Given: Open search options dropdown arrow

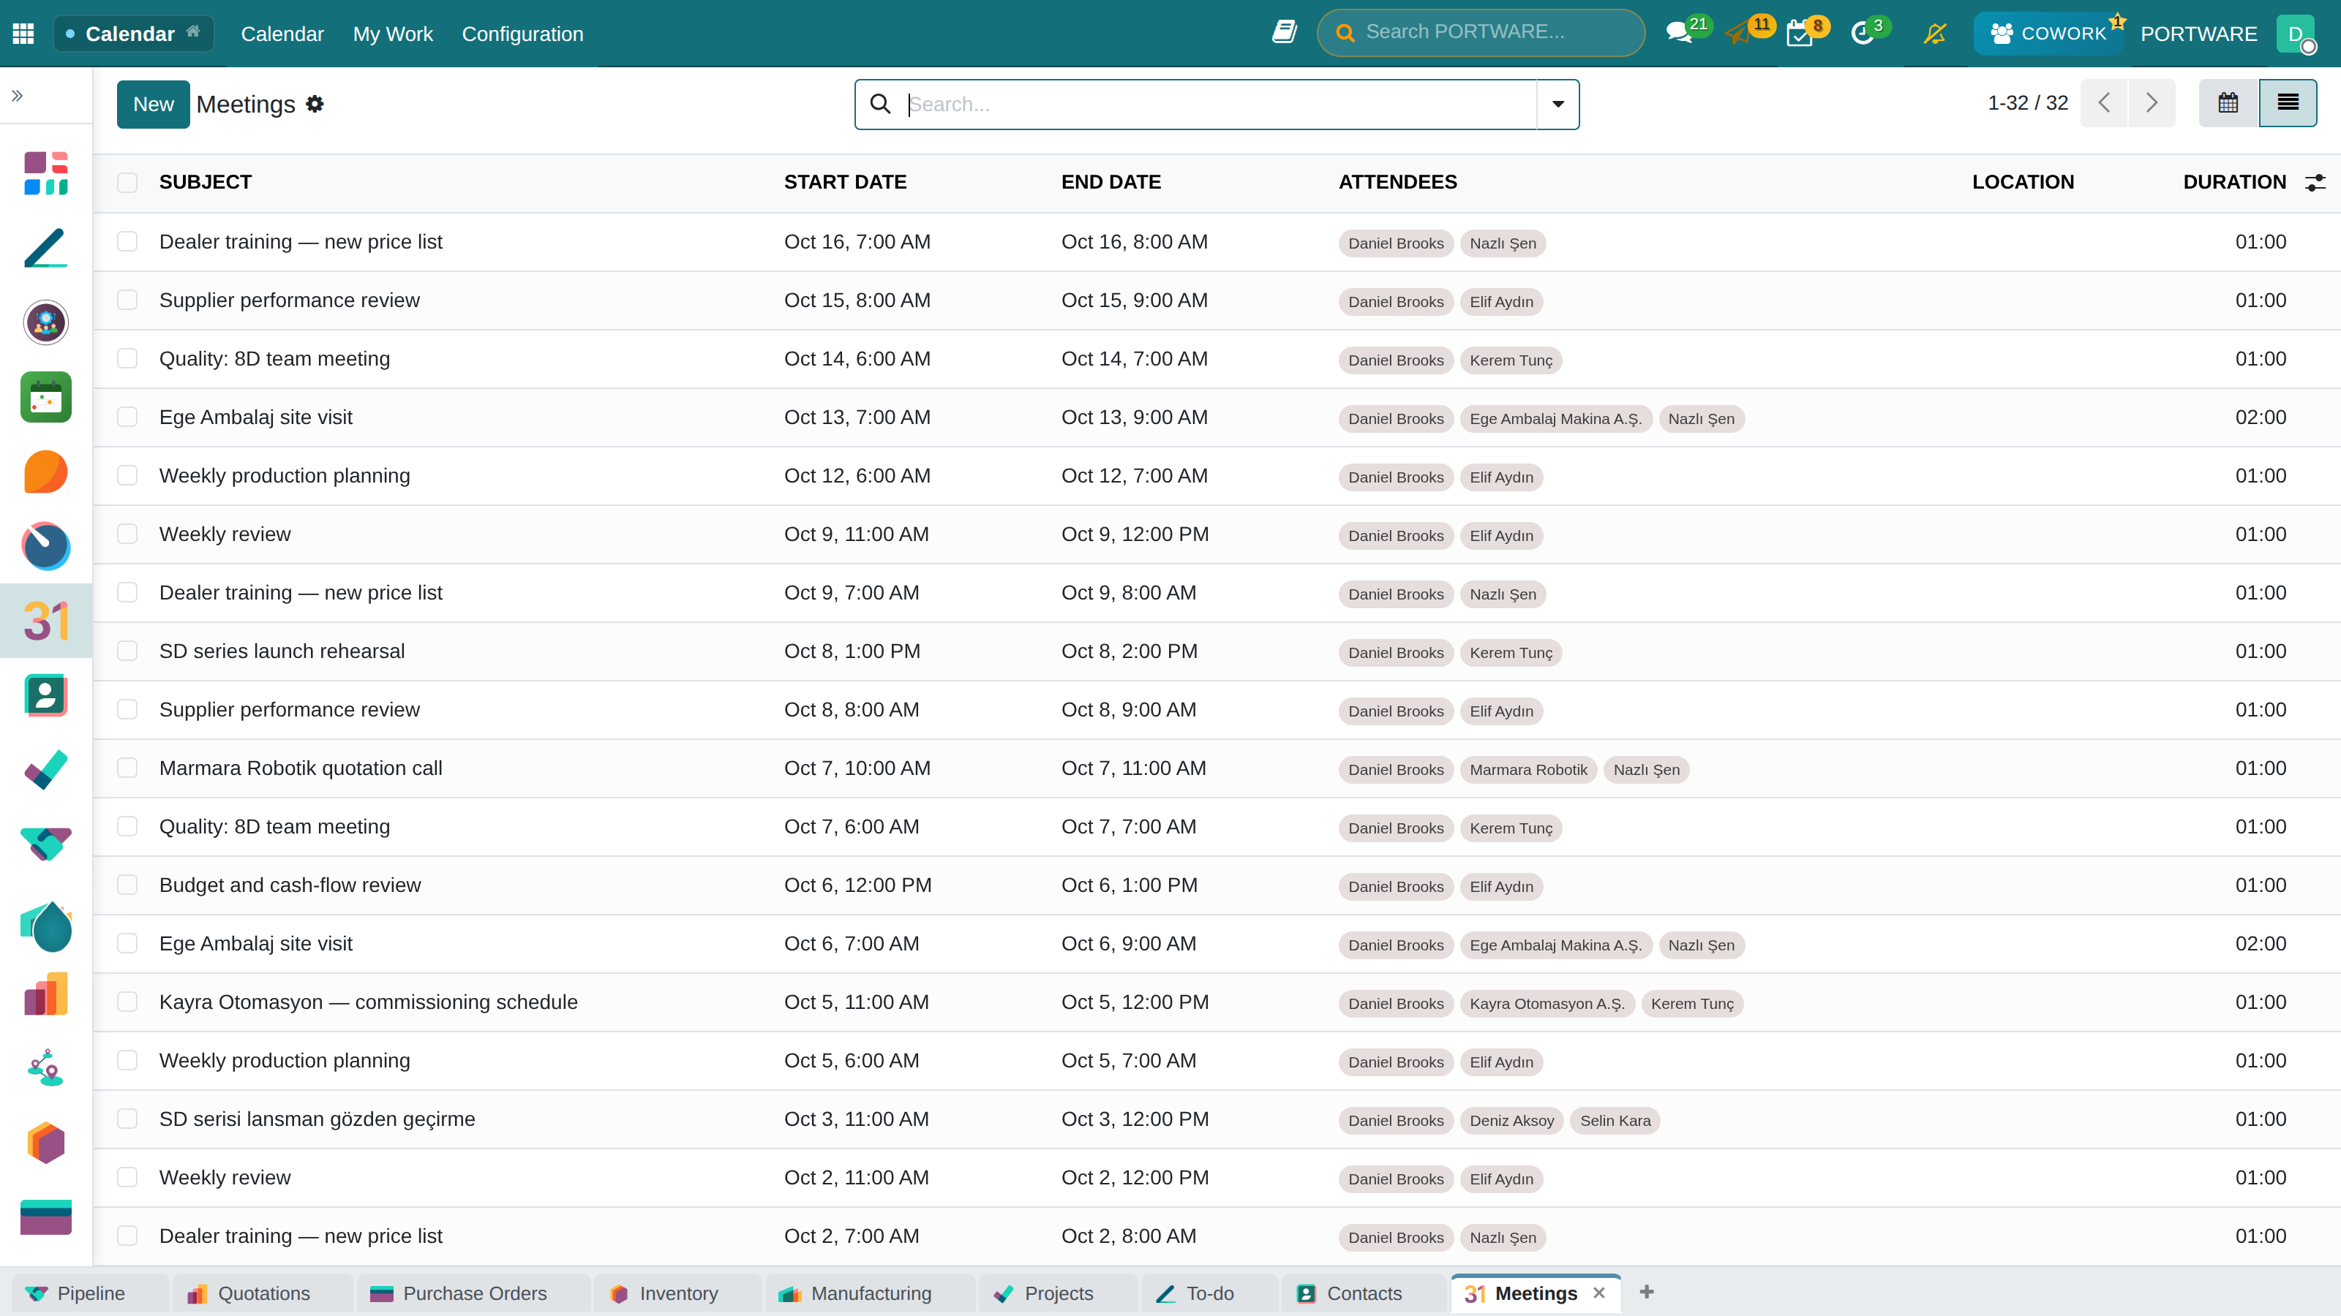Looking at the screenshot, I should [1557, 104].
